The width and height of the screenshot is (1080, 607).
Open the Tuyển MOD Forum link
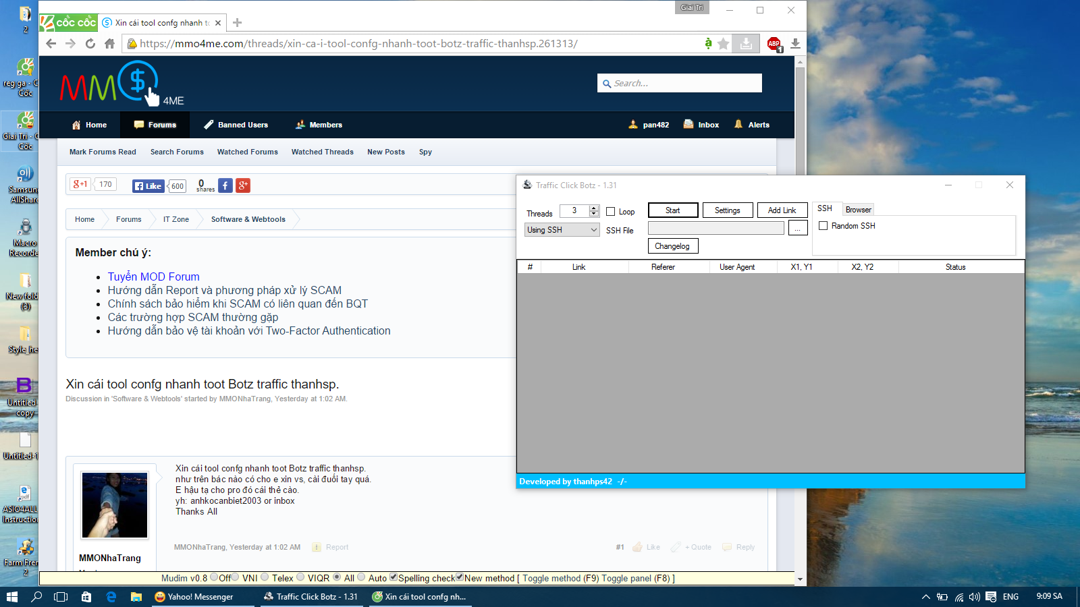tap(154, 277)
